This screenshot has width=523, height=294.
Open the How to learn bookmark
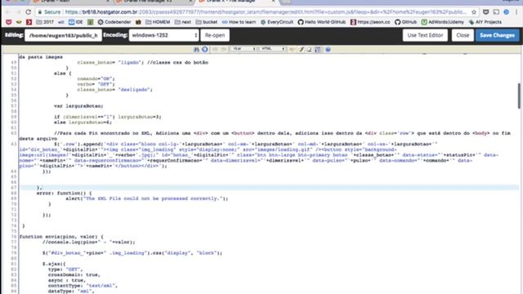[x=239, y=22]
